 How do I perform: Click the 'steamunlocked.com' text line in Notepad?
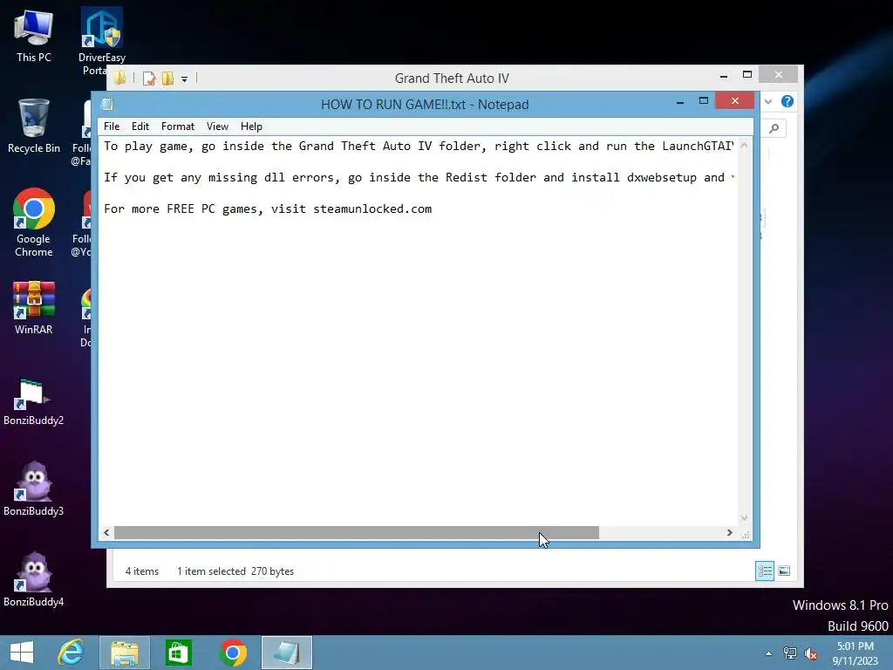pyautogui.click(x=268, y=209)
